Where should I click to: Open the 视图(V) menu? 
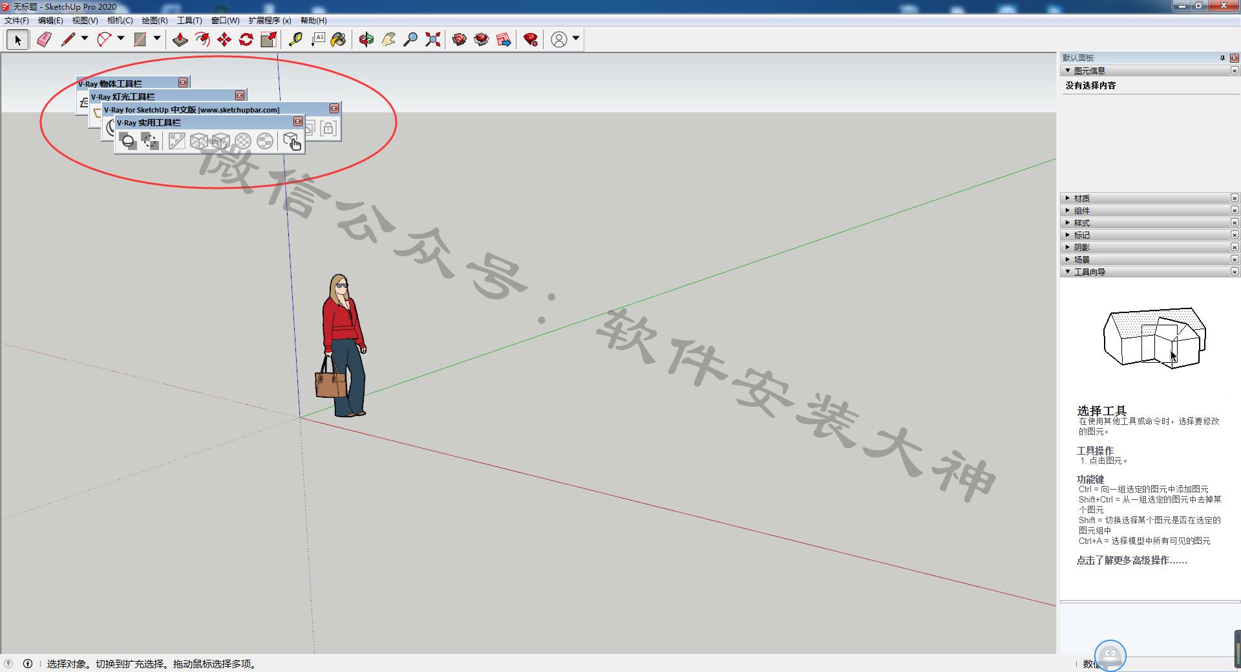click(x=85, y=21)
